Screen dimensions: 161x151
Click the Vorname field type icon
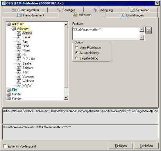(x=19, y=77)
